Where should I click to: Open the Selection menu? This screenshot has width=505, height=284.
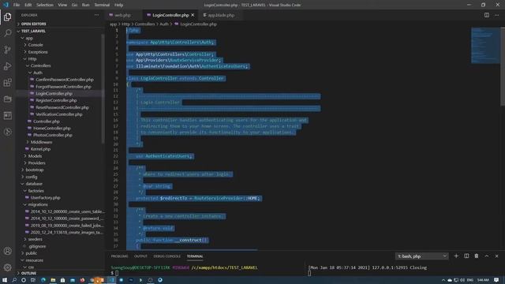[x=45, y=5]
